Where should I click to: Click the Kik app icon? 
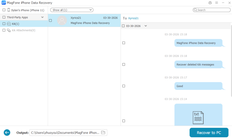(x=9, y=24)
